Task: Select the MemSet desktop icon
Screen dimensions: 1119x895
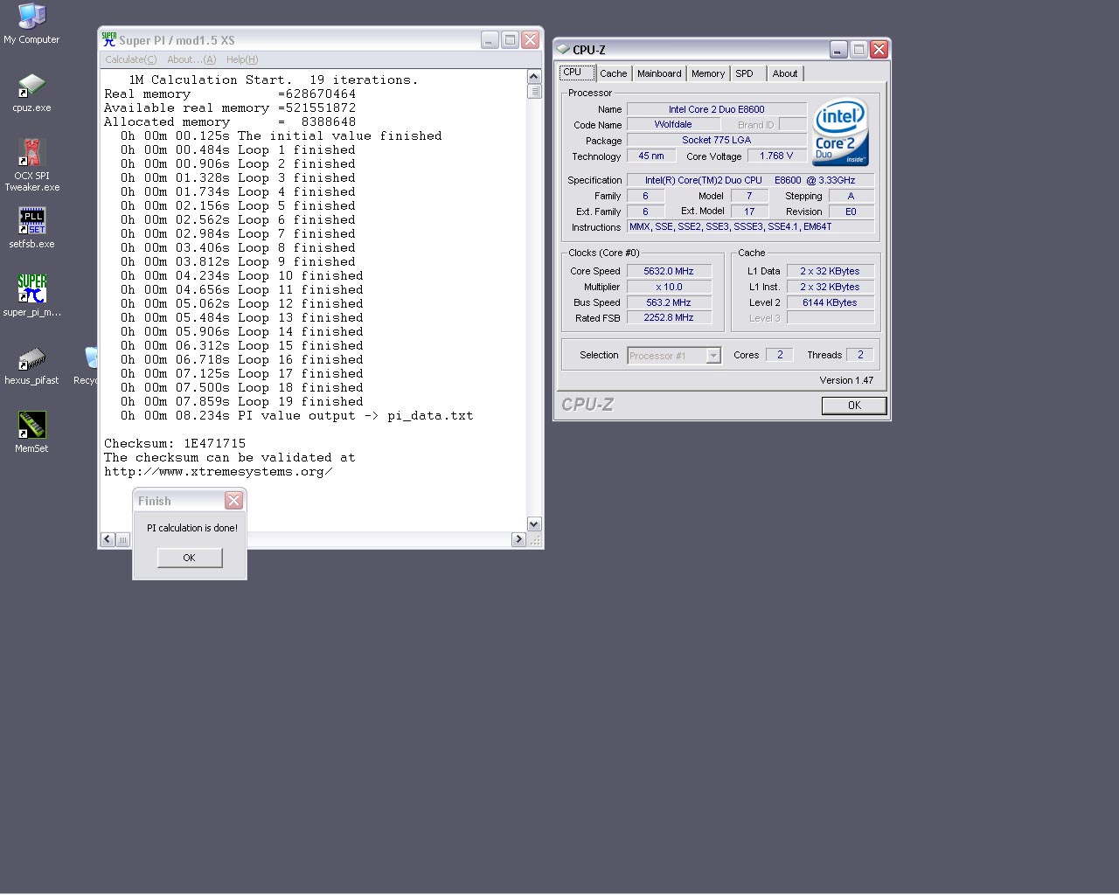Action: coord(31,432)
